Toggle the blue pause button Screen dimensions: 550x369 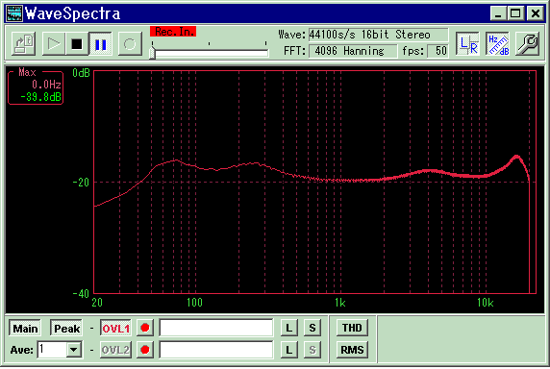point(100,44)
